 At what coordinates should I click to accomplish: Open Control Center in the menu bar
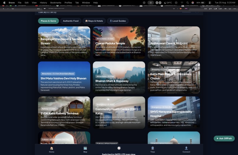click(210, 3)
